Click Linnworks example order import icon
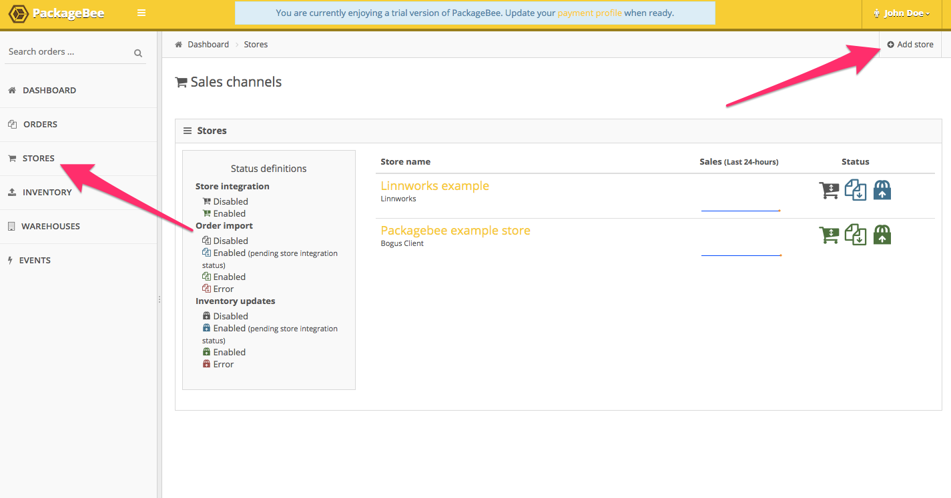Image resolution: width=951 pixels, height=498 pixels. tap(856, 190)
